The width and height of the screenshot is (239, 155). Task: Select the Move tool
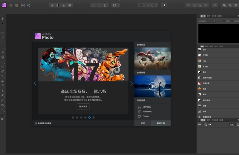coord(3,23)
